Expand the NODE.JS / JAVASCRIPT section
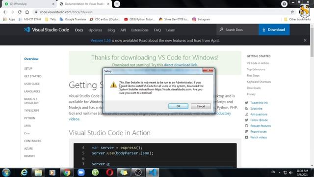Screen dimensions: 314x177 (32, 101)
